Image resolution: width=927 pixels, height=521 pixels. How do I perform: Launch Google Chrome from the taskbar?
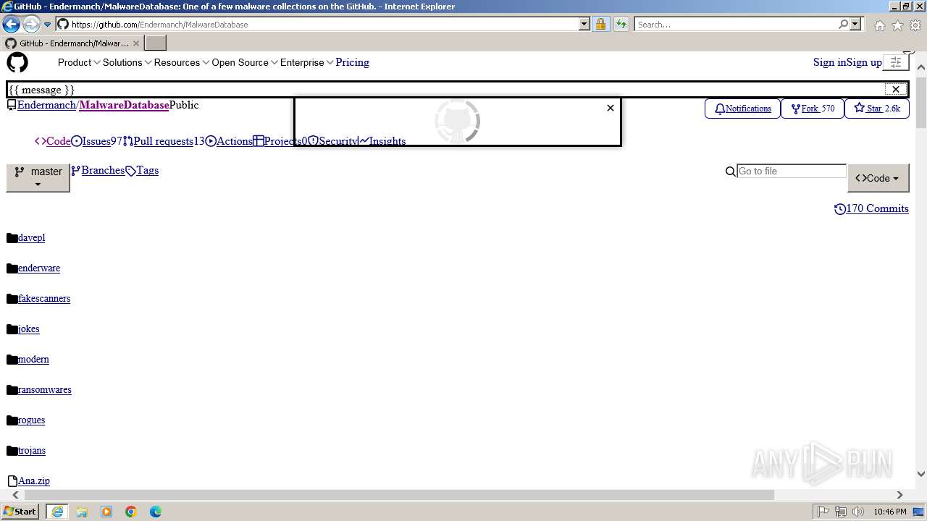coord(131,512)
